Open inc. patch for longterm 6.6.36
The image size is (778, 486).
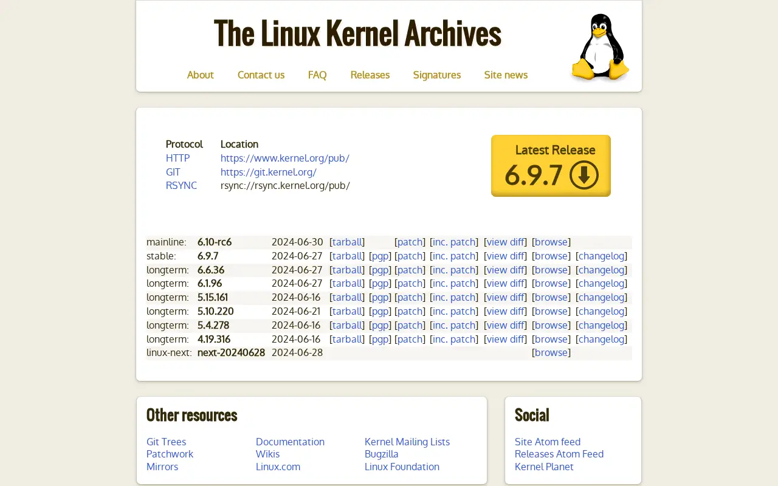[x=454, y=270]
